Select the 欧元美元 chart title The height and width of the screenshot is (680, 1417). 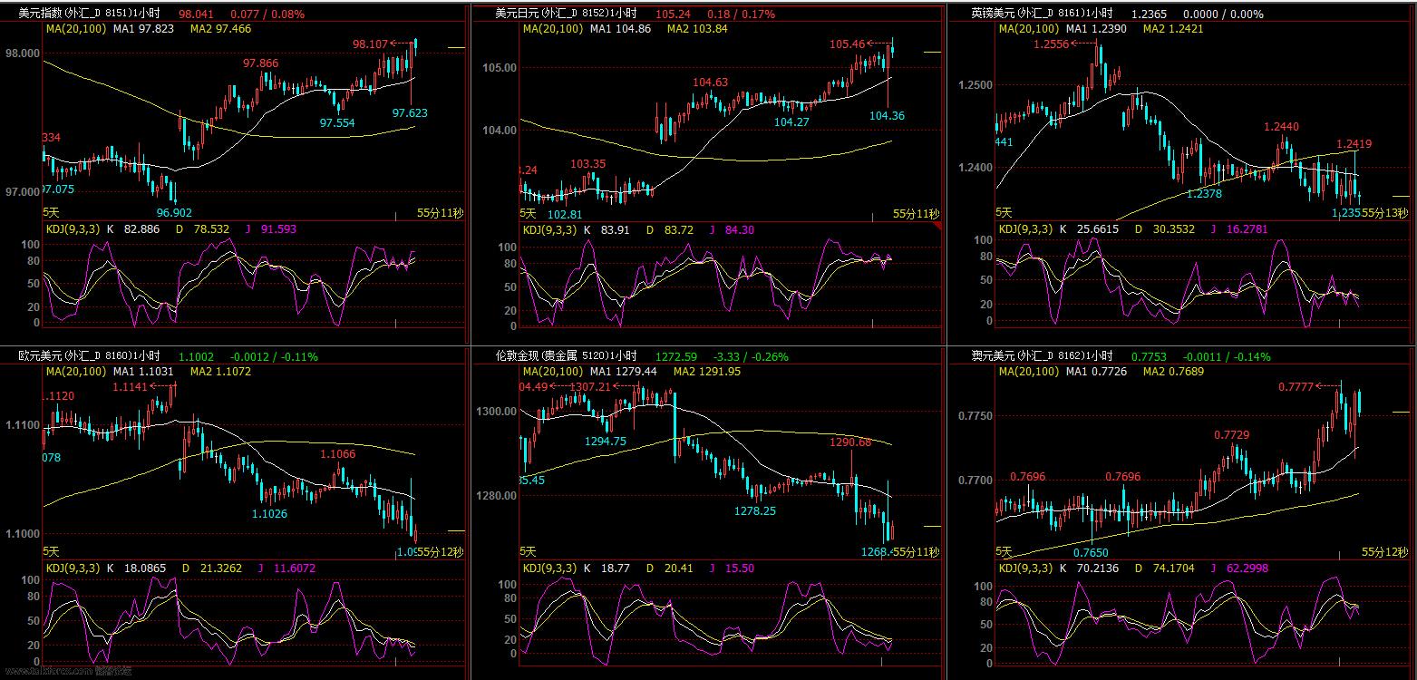(91, 356)
